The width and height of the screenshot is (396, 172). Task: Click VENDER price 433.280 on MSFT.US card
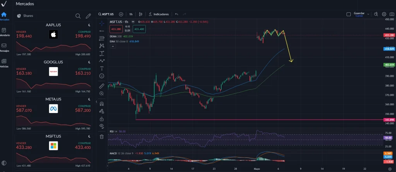pyautogui.click(x=24, y=147)
